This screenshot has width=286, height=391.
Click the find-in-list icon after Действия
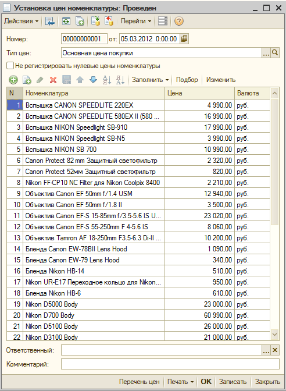(x=50, y=21)
